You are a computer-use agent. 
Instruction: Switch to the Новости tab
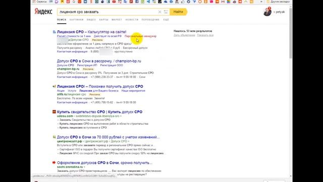coord(132,20)
